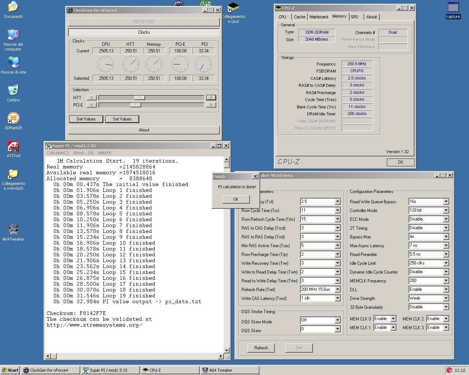Open Help menu in Super PI
This screenshot has width=469, height=375.
[x=104, y=153]
